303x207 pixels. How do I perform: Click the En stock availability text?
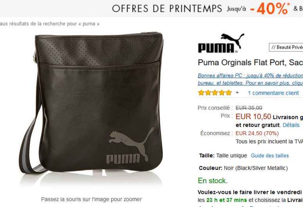click(213, 181)
